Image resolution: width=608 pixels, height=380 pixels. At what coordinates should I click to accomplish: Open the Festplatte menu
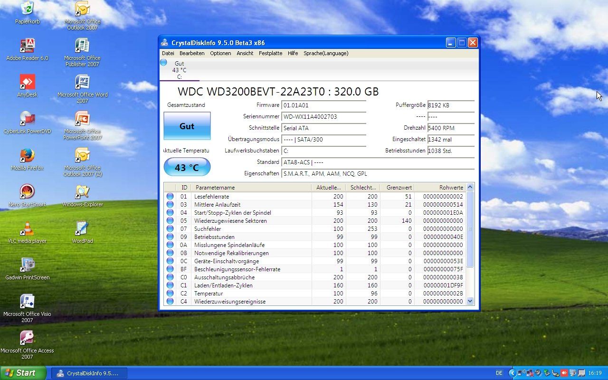[x=271, y=53]
